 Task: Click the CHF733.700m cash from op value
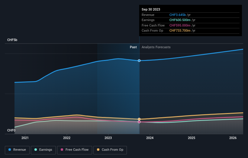tap(180, 31)
